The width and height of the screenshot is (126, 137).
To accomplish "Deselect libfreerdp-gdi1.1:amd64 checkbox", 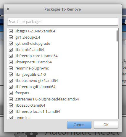I will pyautogui.click(x=11, y=87).
